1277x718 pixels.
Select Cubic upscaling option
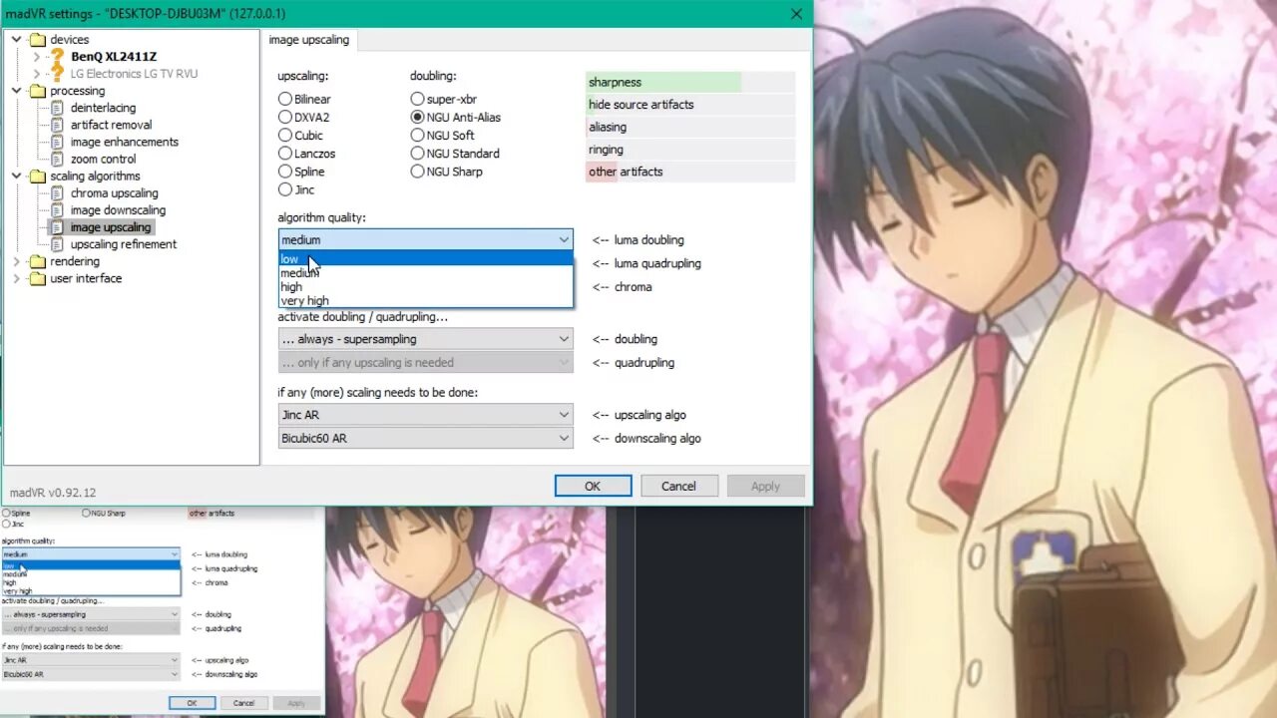tap(285, 135)
